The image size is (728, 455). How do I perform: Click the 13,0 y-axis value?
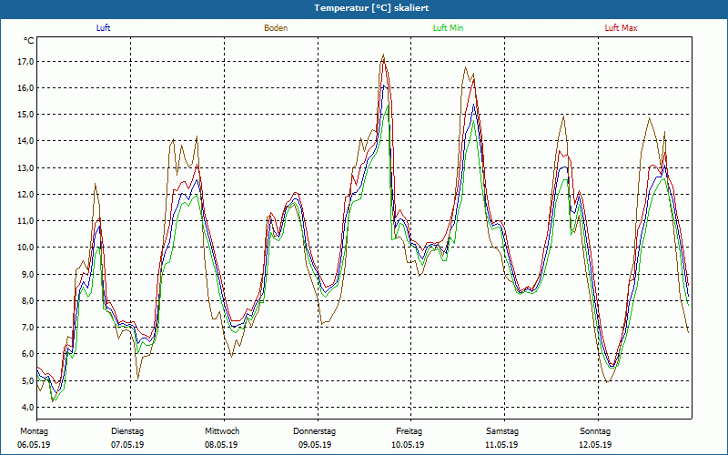point(25,168)
